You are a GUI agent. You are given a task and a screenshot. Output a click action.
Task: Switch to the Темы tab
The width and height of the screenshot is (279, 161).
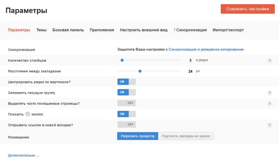(x=42, y=30)
